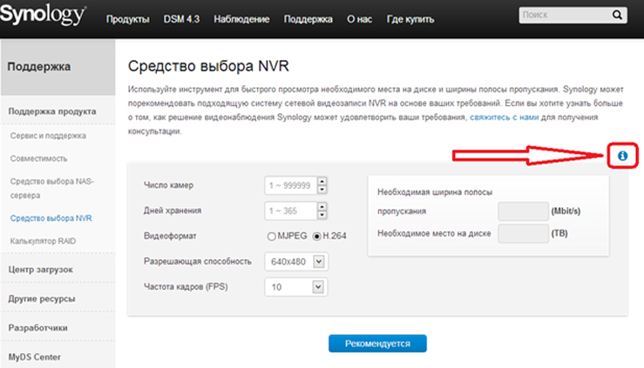Image resolution: width=644 pixels, height=368 pixels.
Task: Click the Synology logo
Action: [x=43, y=15]
